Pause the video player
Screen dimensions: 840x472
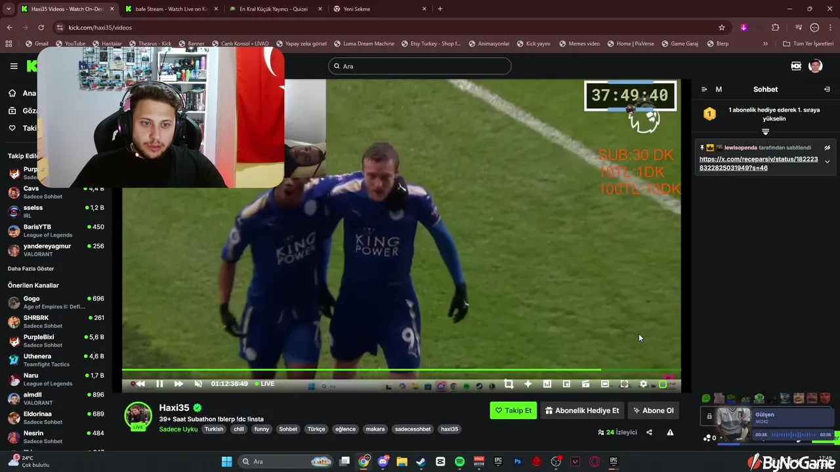159,383
